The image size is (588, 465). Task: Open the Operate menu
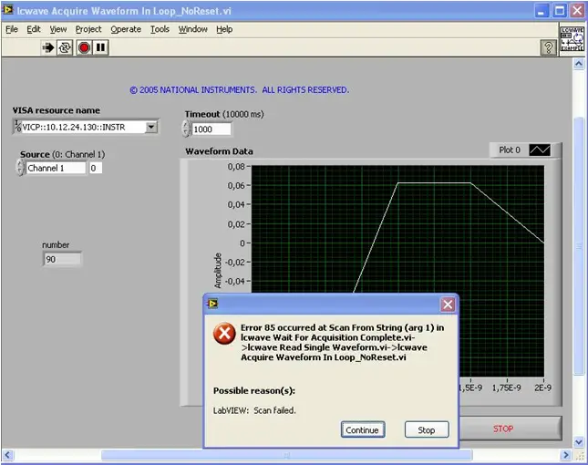(x=126, y=29)
